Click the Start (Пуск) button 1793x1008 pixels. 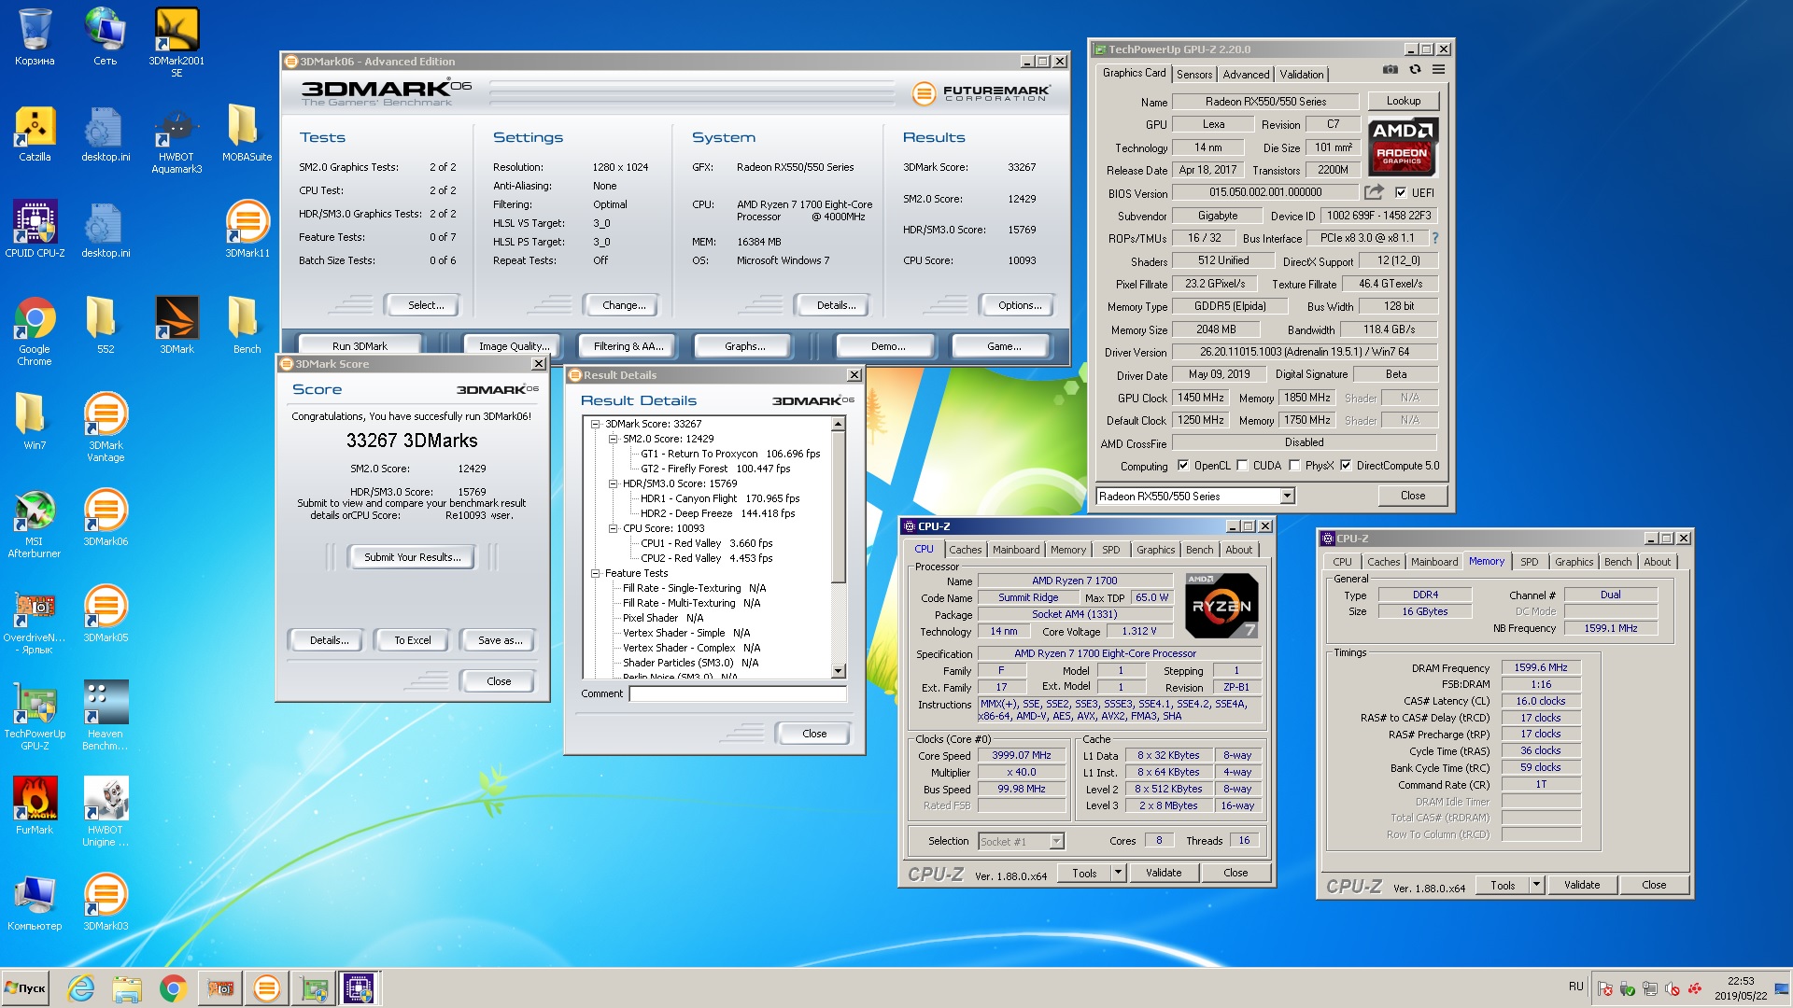tap(26, 987)
